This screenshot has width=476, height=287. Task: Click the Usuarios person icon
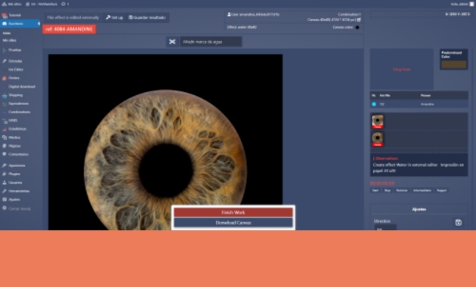[5, 182]
